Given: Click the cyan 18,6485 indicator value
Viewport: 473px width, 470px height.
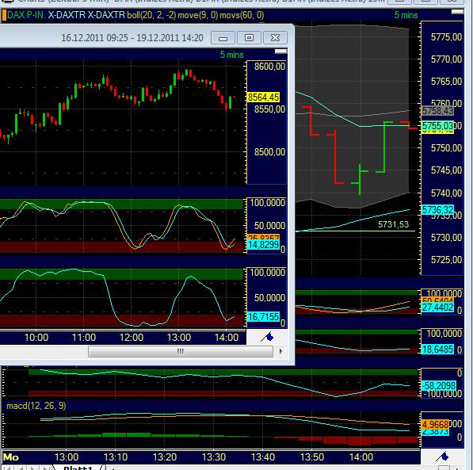Looking at the screenshot, I should click(x=437, y=350).
